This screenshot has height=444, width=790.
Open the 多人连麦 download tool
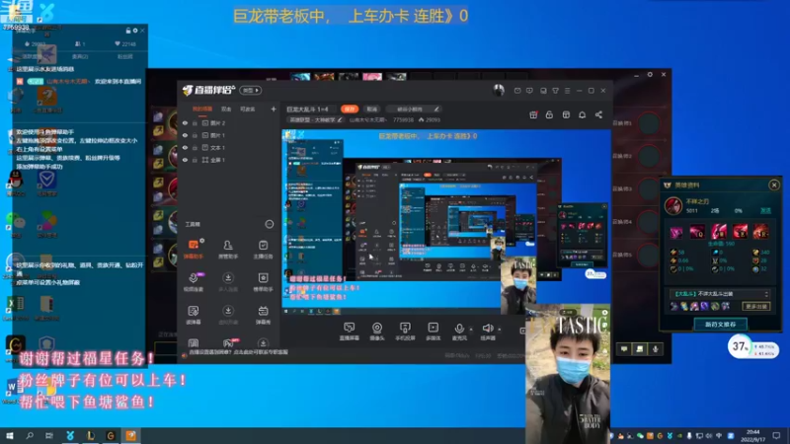tap(228, 281)
